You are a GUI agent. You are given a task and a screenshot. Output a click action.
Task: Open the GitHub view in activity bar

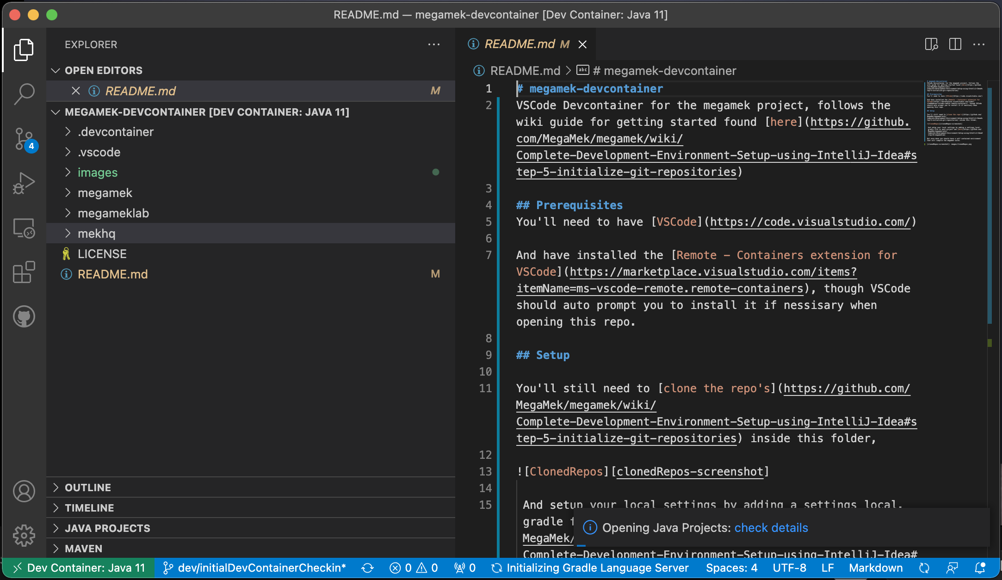tap(24, 317)
